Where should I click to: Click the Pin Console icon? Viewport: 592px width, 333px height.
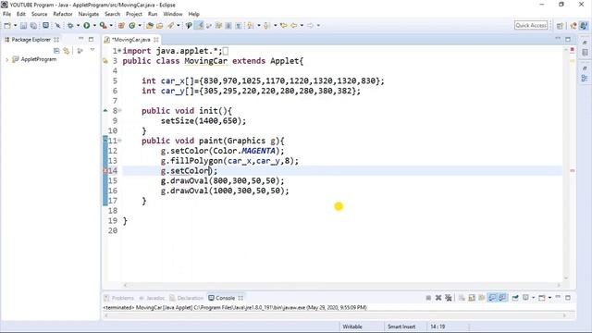515,298
